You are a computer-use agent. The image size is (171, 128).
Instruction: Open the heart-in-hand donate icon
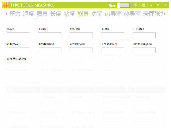click(x=135, y=5)
